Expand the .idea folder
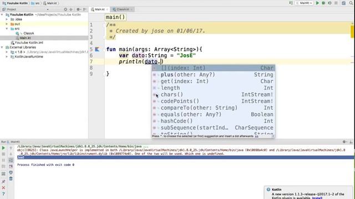Viewport: 355px width, 199px height. click(x=7, y=19)
